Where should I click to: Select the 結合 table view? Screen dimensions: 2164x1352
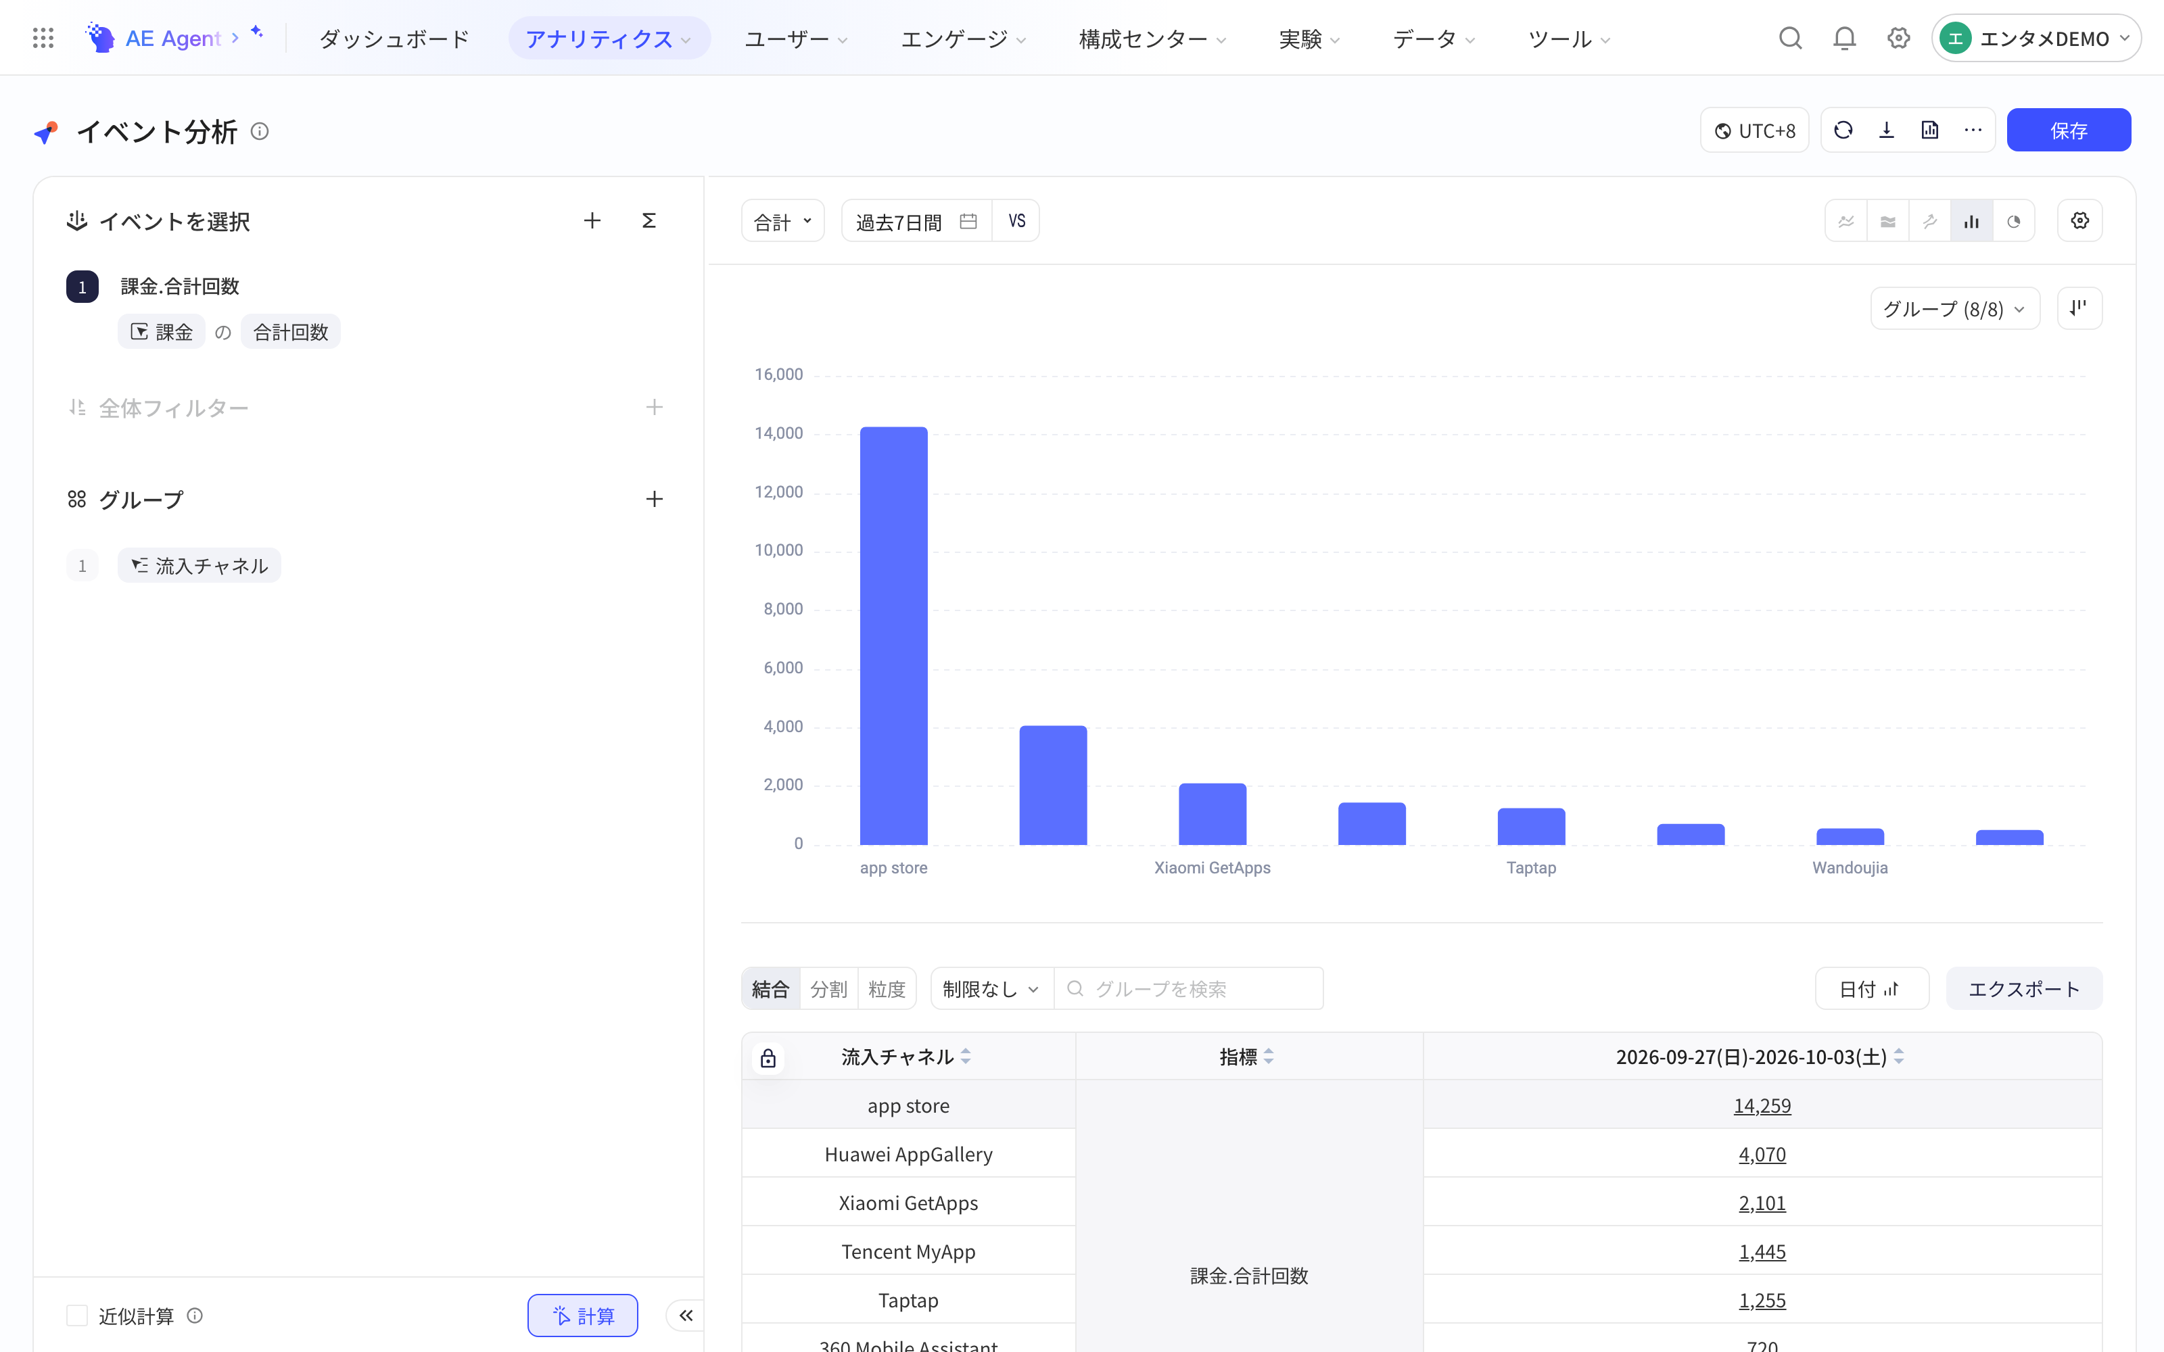pyautogui.click(x=771, y=989)
